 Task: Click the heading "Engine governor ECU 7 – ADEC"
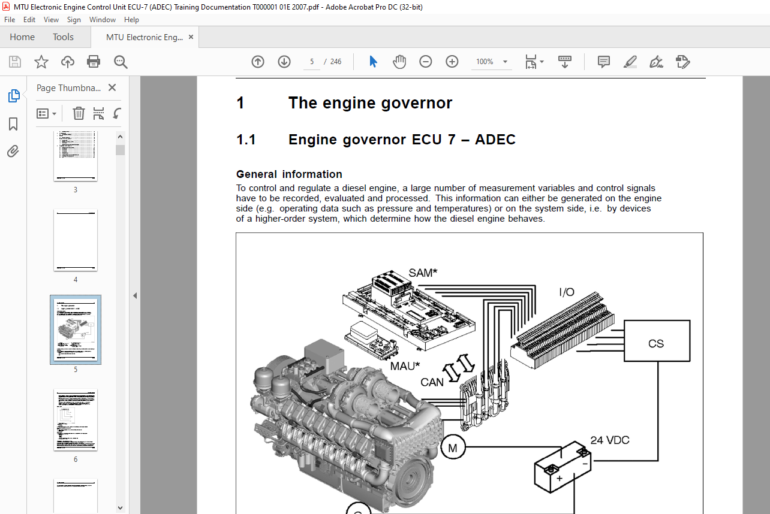tap(402, 140)
